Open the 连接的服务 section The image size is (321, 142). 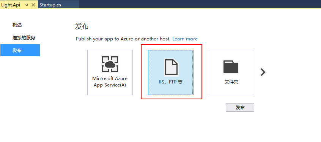coord(24,38)
